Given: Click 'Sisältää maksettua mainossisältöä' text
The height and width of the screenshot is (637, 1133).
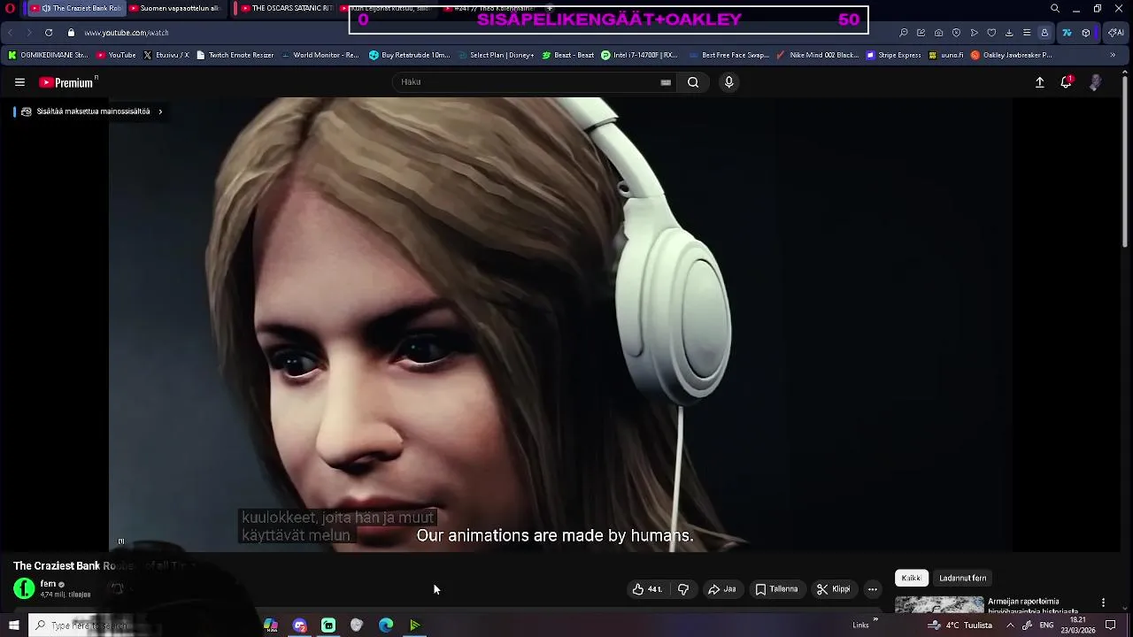Looking at the screenshot, I should click(93, 111).
